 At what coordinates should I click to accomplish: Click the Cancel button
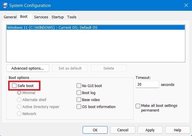[123, 130]
